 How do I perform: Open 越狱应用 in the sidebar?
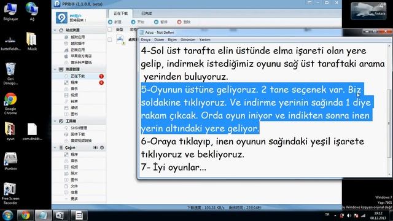click(78, 37)
